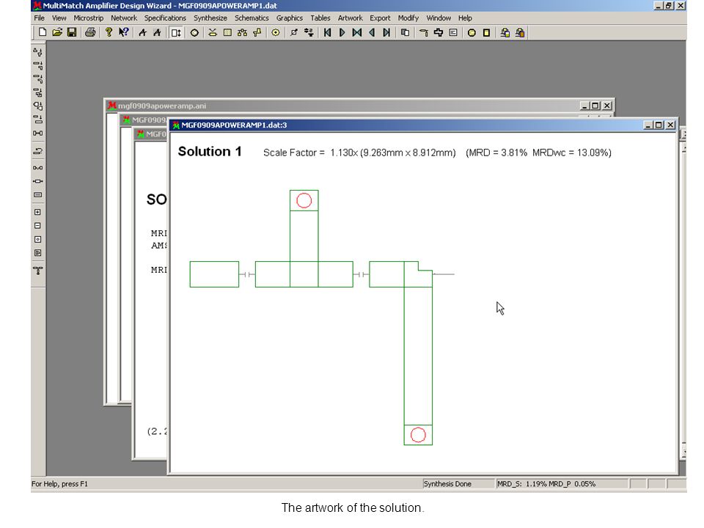Open the Microstrip menu
Image resolution: width=704 pixels, height=528 pixels.
point(89,18)
